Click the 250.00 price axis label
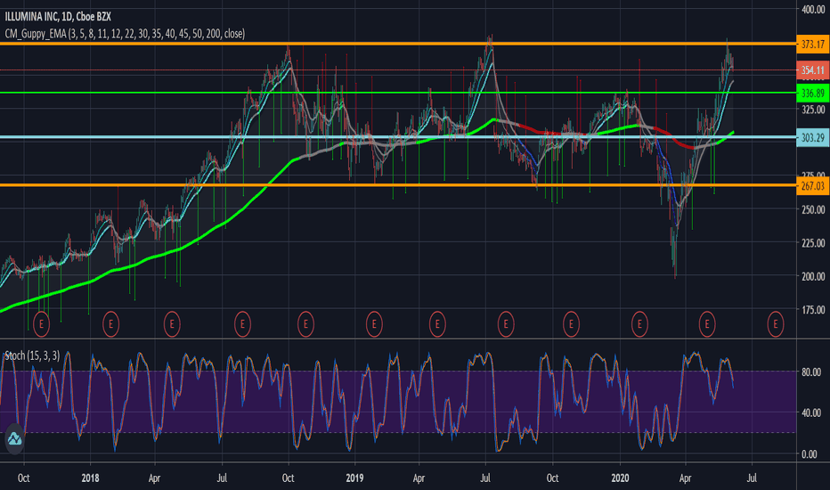Image resolution: width=830 pixels, height=490 pixels. tap(813, 209)
